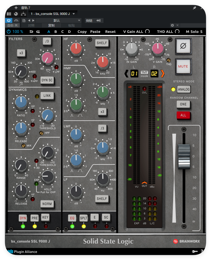Click the TMT channel 01 display
Viewport: 211px width, 260px height.
click(134, 74)
